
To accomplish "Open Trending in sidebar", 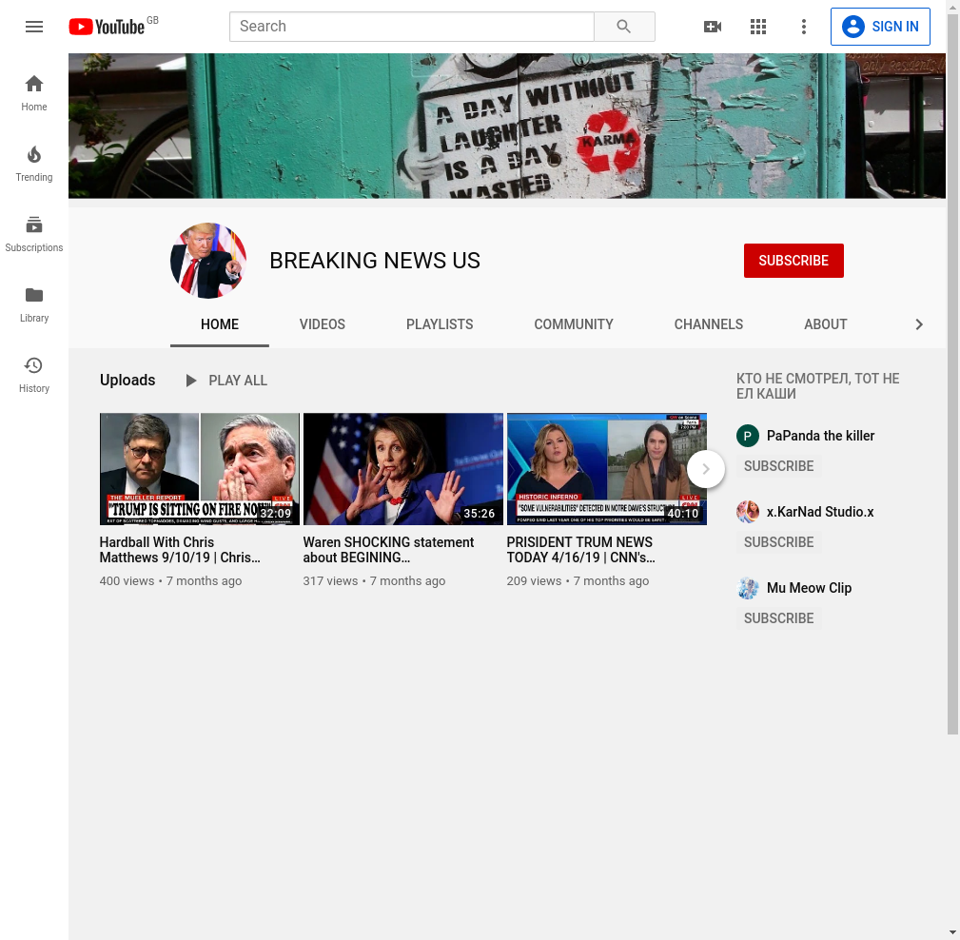I will pyautogui.click(x=34, y=164).
